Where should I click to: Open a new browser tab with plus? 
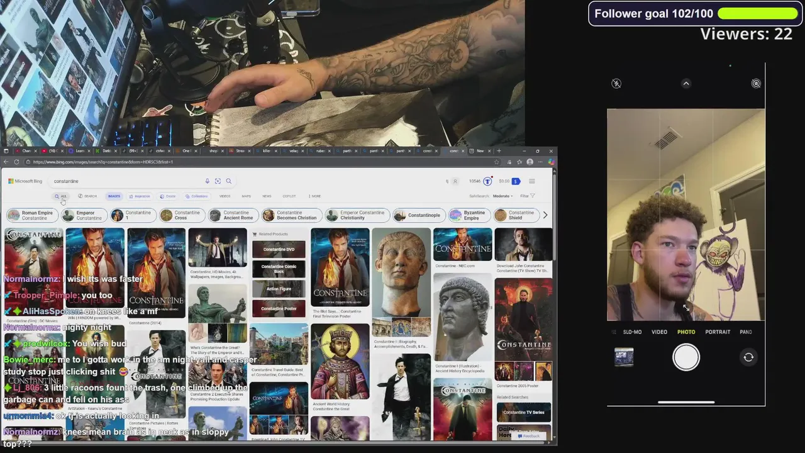499,151
